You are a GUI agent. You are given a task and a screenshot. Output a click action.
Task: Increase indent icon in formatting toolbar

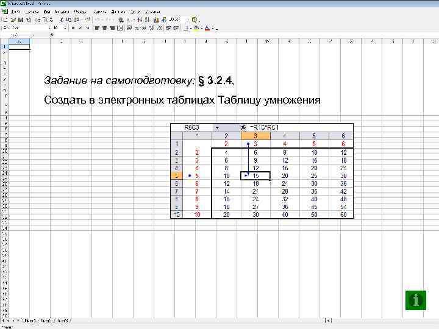point(176,28)
